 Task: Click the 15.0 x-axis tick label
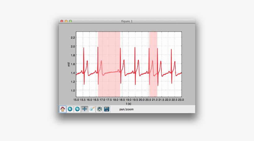coord(76,100)
